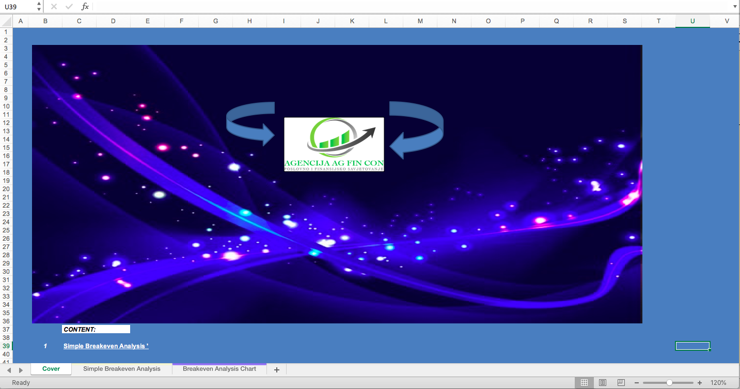
Task: Switch to the Cover sheet tab
Action: click(x=51, y=369)
